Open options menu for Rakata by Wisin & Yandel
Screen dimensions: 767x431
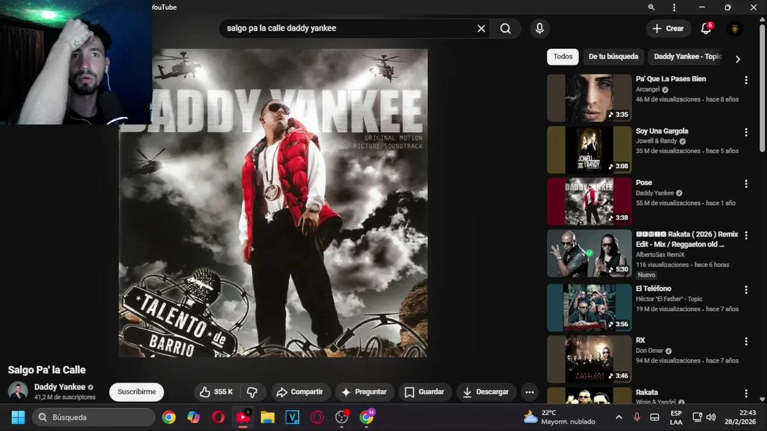pos(746,393)
